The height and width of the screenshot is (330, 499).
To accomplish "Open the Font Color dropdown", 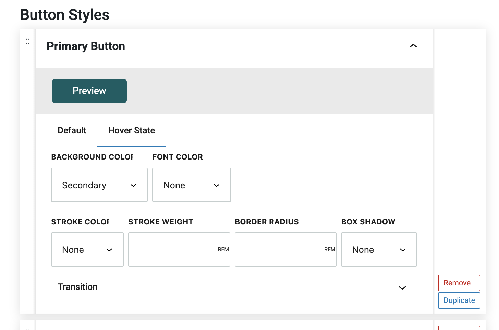I will 191,185.
